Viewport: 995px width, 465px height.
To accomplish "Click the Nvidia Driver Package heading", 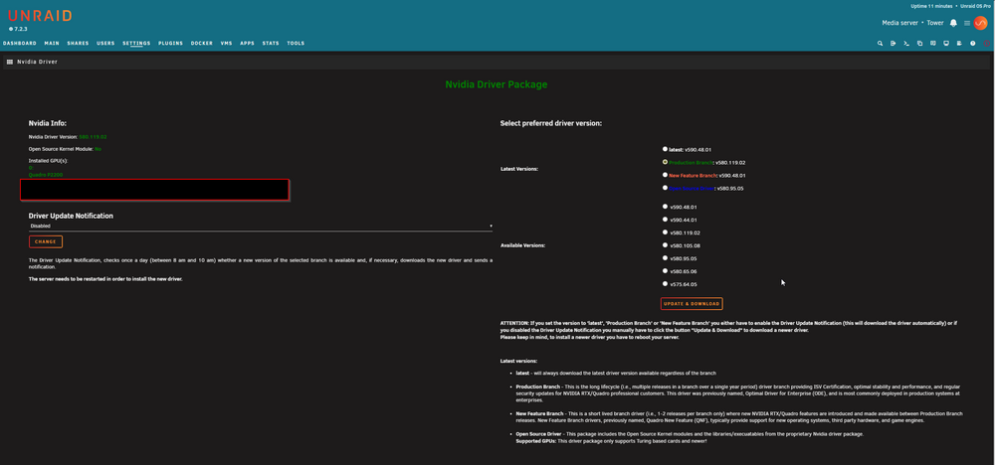I will click(x=497, y=84).
